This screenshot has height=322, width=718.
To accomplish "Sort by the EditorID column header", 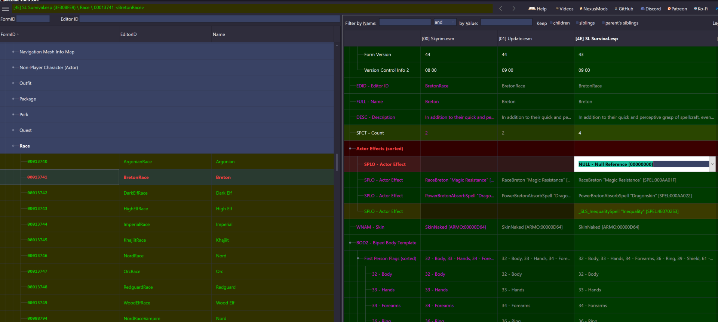I will point(165,34).
